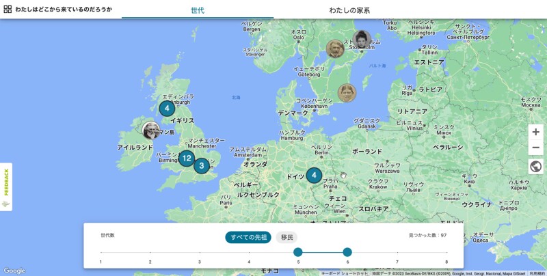Screen dimensions: 547x276
Task: Click woman ancestor portrait near Stockholm
Action: tap(362, 39)
